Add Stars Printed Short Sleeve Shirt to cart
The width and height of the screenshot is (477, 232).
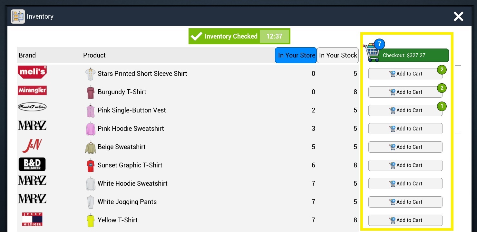pyautogui.click(x=405, y=74)
